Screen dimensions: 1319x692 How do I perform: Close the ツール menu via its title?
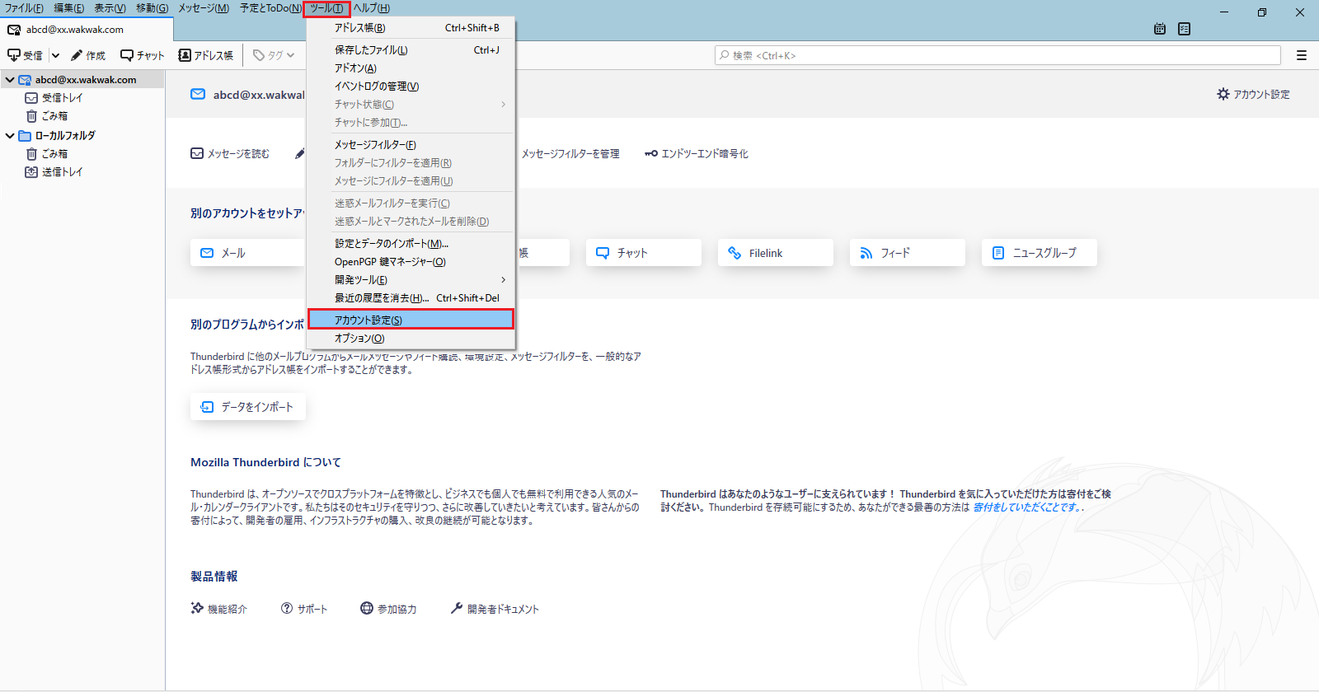[x=326, y=8]
